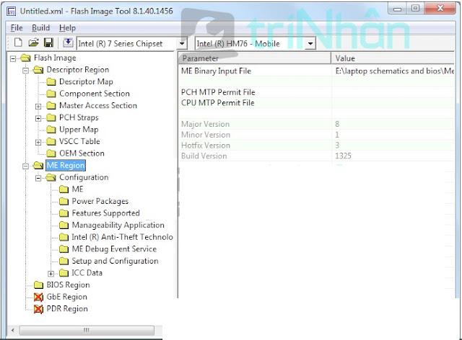Click the VSCC Table folder icon
This screenshot has width=462, height=340.
point(51,141)
